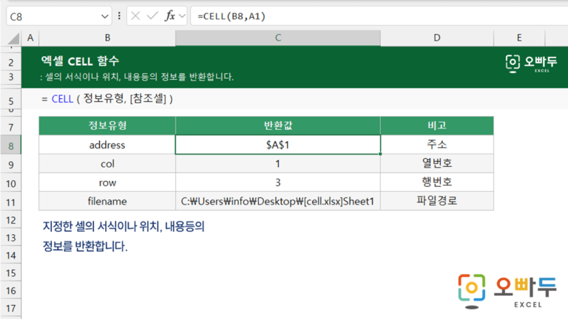568x319 pixels.
Task: Select row 16 header
Action: (x=11, y=290)
